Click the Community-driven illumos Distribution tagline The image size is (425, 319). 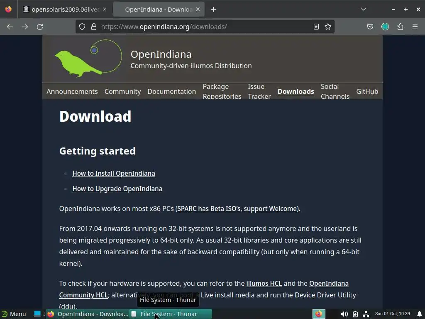click(x=191, y=66)
